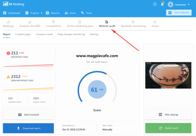Click the Dashboard grid icon
The height and width of the screenshot is (136, 196).
pos(5,13)
